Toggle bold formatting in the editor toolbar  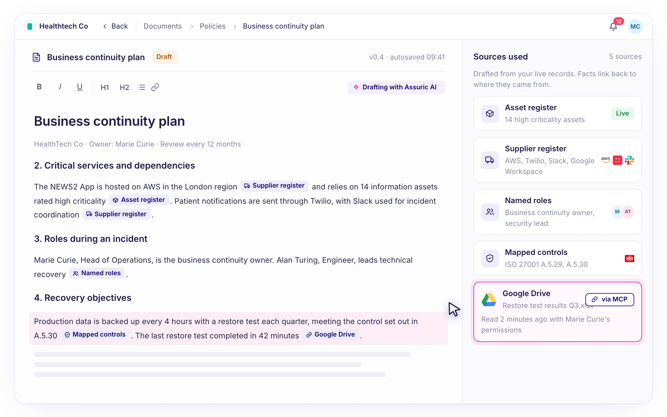pyautogui.click(x=39, y=87)
